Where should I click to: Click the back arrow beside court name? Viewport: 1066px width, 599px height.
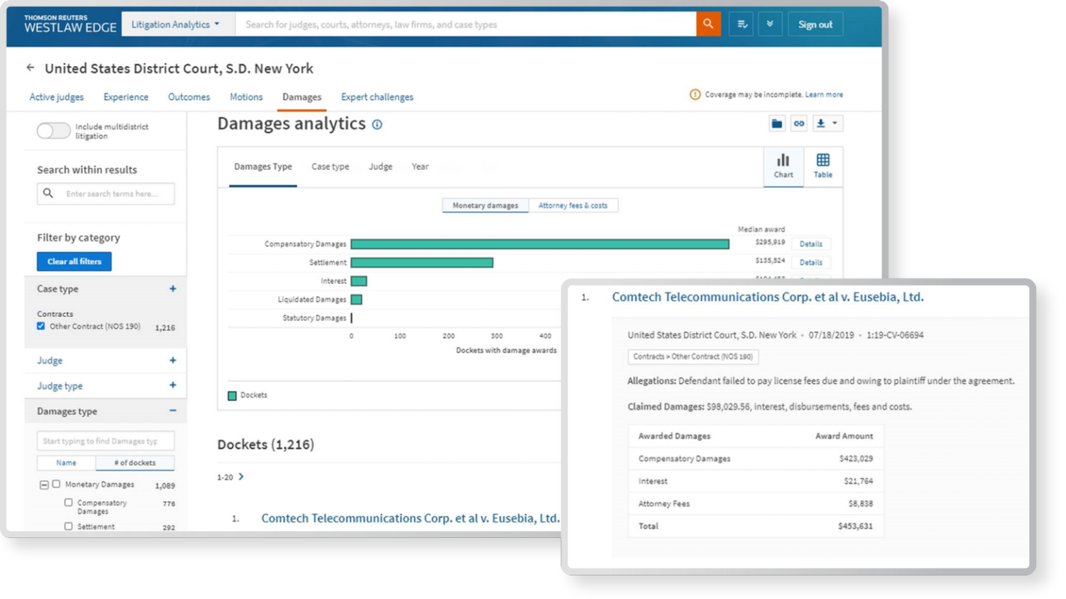(x=30, y=68)
